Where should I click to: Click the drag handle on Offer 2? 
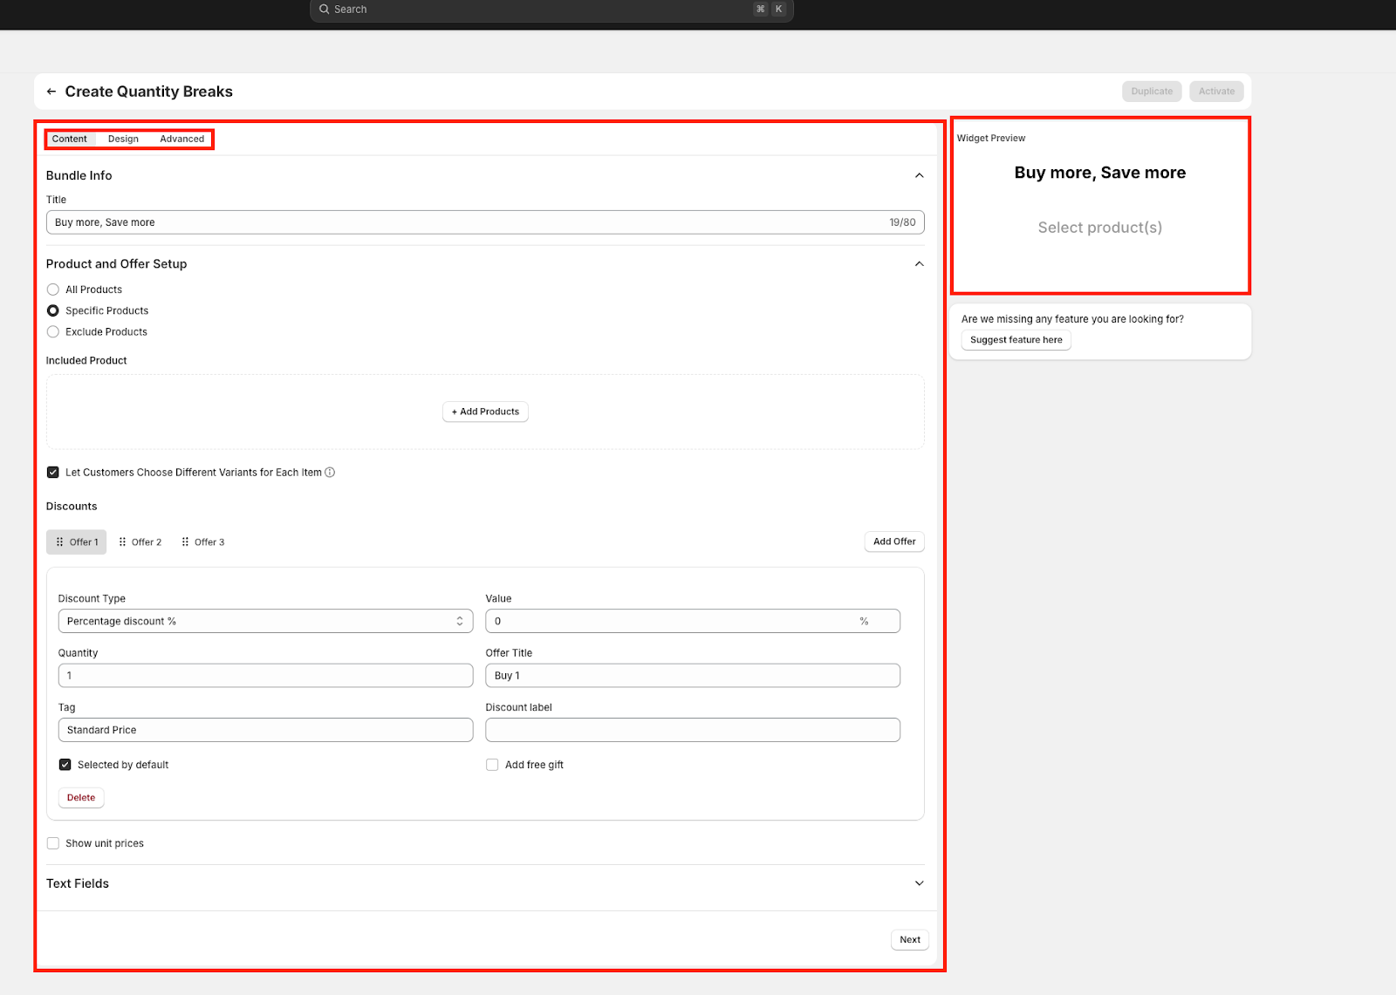tap(122, 542)
